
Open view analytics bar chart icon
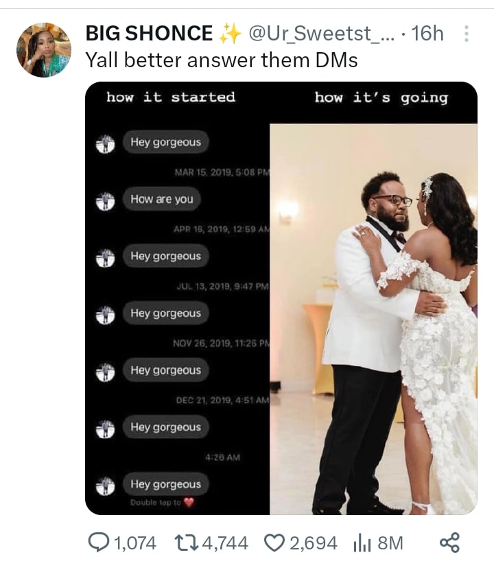pos(362,543)
